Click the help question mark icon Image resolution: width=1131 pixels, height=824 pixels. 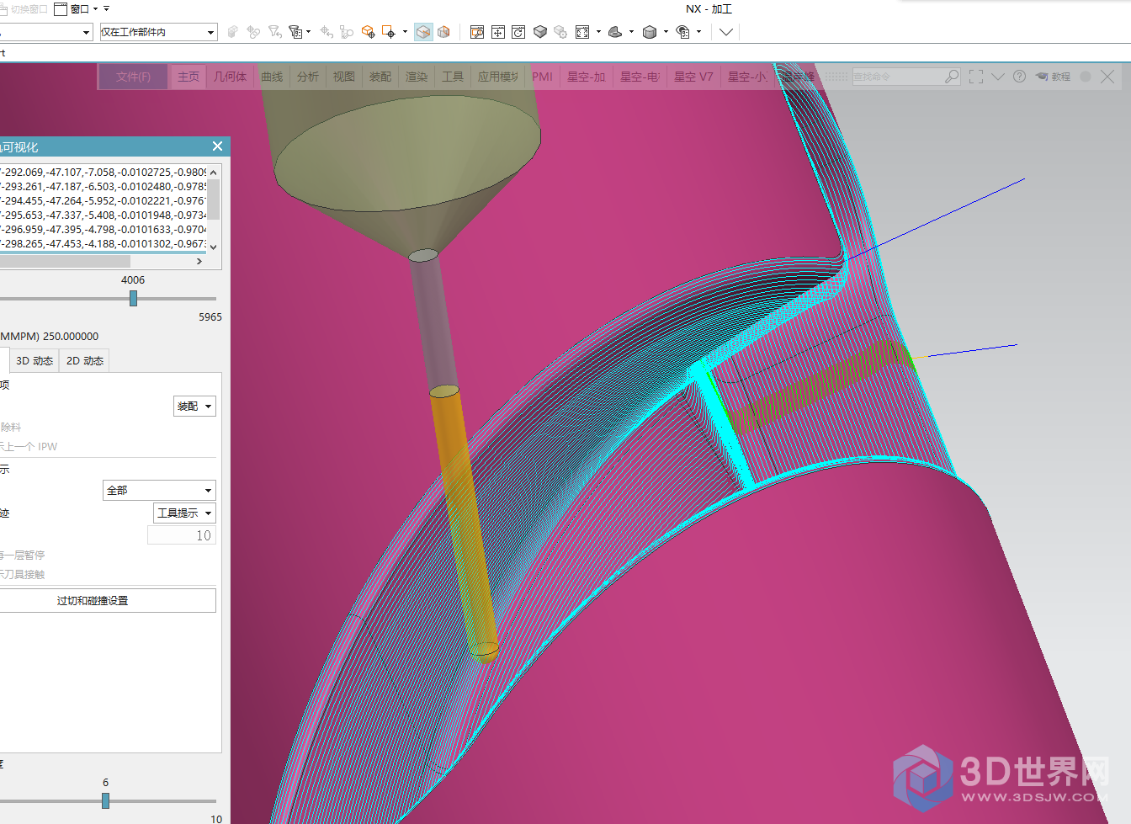point(1019,77)
